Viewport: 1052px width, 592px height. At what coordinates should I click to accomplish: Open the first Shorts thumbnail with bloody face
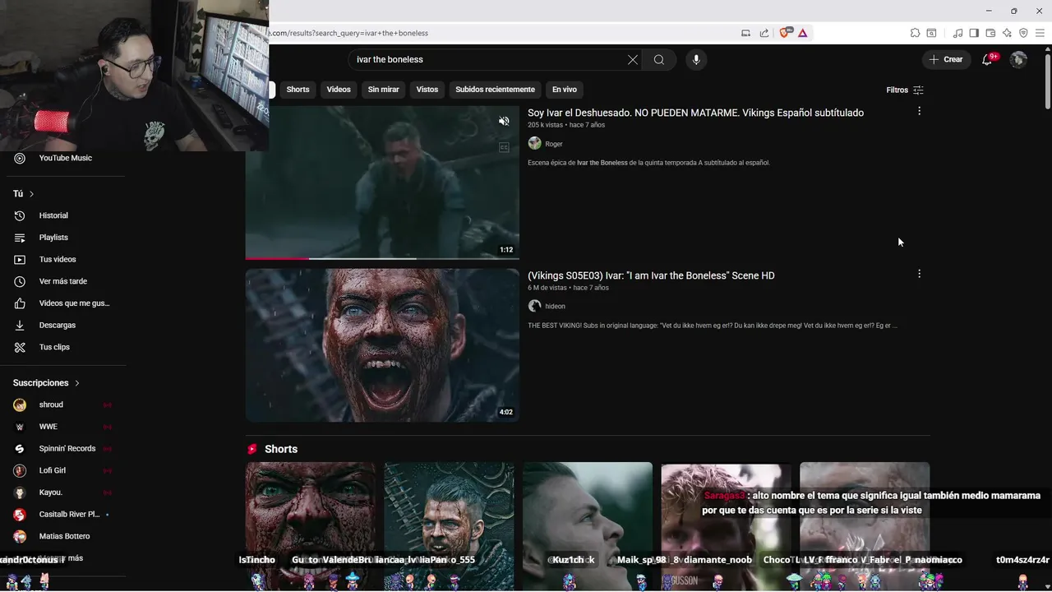pyautogui.click(x=311, y=526)
